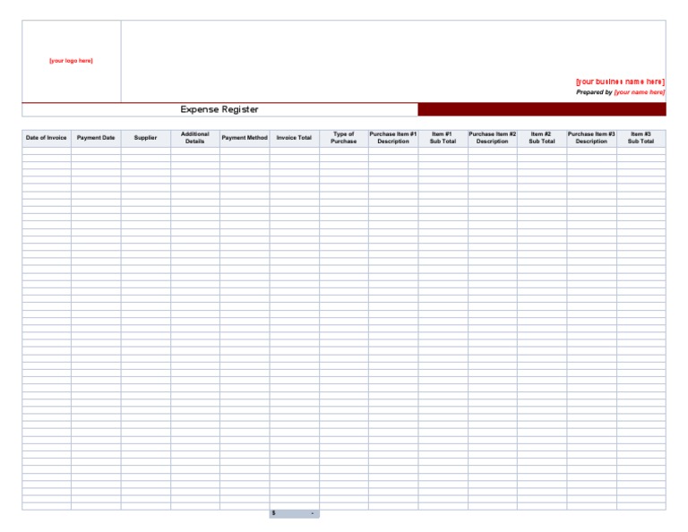This screenshot has width=688, height=532.
Task: Select Purchase Item #2 Description header
Action: (x=493, y=138)
